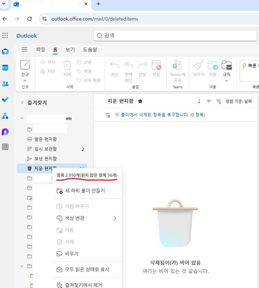
Task: Open More apps grid icon in sidebar
Action: click(x=5, y=147)
